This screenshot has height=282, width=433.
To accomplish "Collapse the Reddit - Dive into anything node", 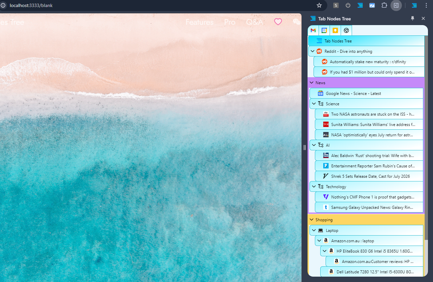I will tap(313, 51).
